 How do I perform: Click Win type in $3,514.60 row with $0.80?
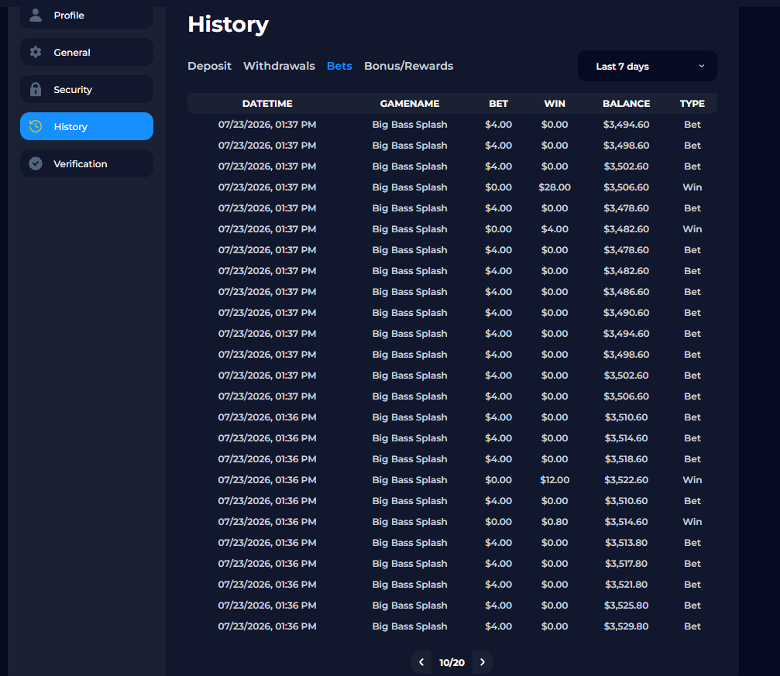click(692, 522)
